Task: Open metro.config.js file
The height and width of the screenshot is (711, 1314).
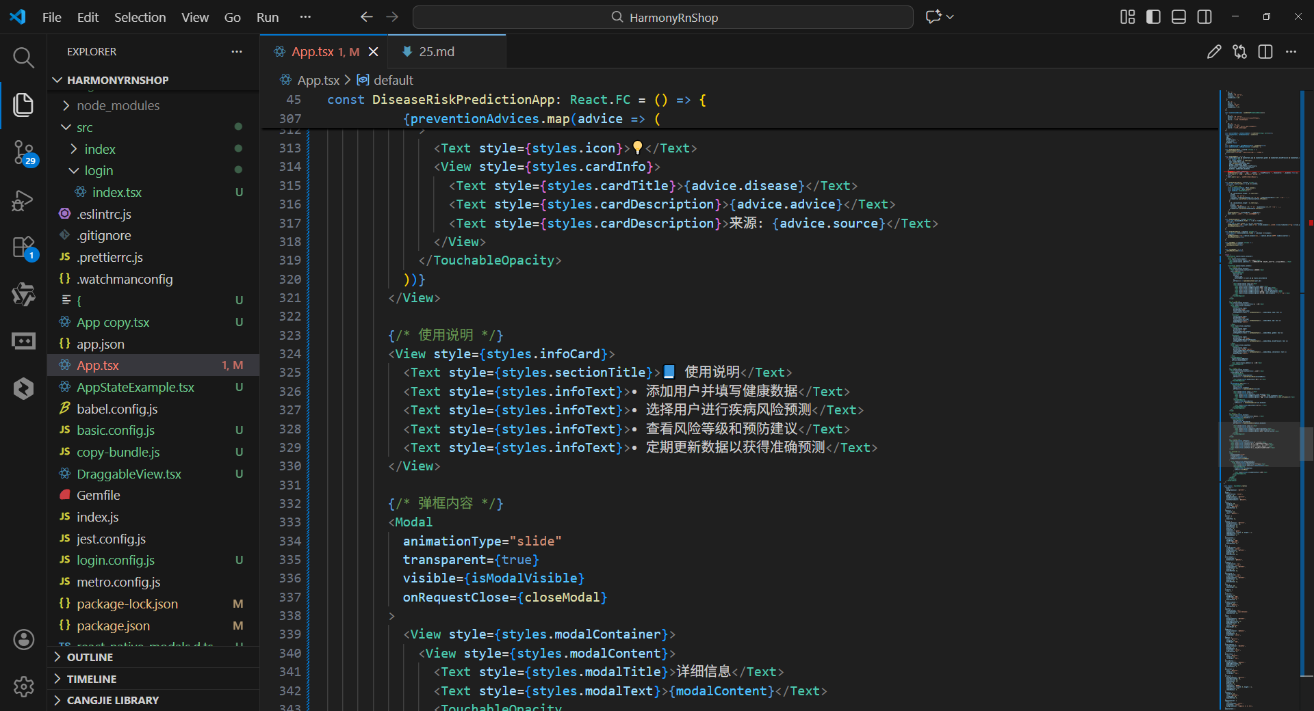Action: pyautogui.click(x=153, y=582)
